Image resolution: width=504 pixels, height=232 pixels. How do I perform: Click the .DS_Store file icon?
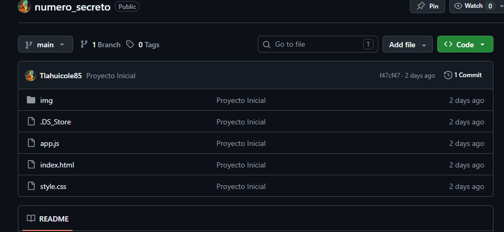pyautogui.click(x=31, y=122)
